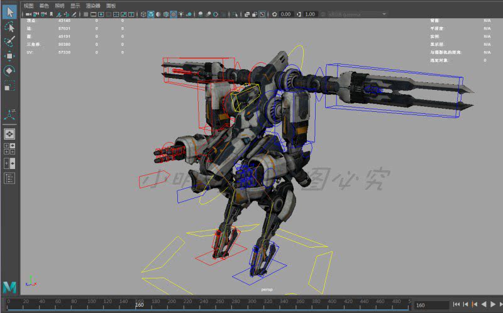
Task: Click the bookmarks icon
Action: 52,14
